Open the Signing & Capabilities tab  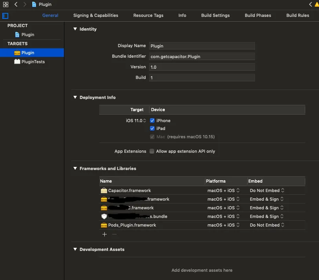coord(96,15)
